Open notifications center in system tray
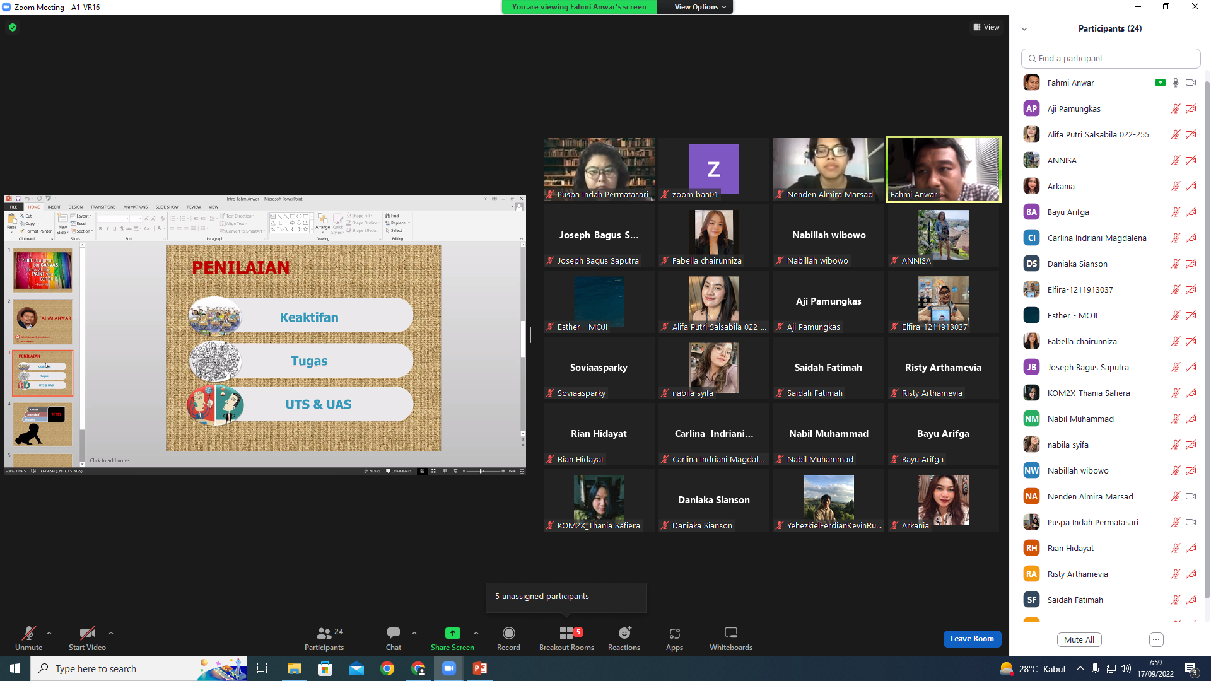 (x=1191, y=669)
